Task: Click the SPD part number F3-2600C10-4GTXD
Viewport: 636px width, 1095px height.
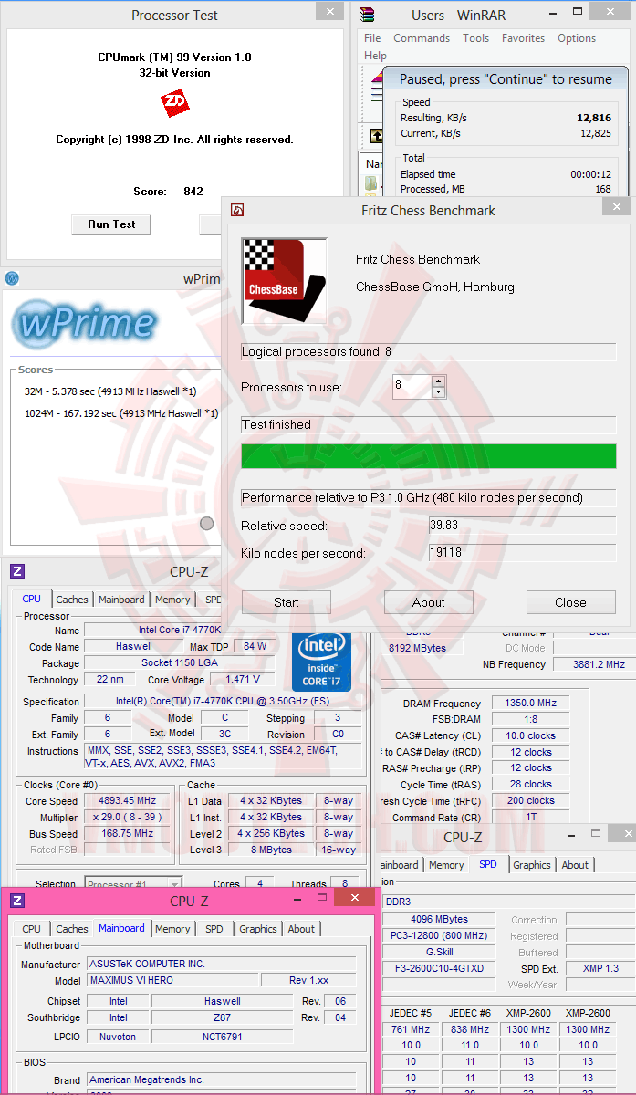Action: point(440,968)
